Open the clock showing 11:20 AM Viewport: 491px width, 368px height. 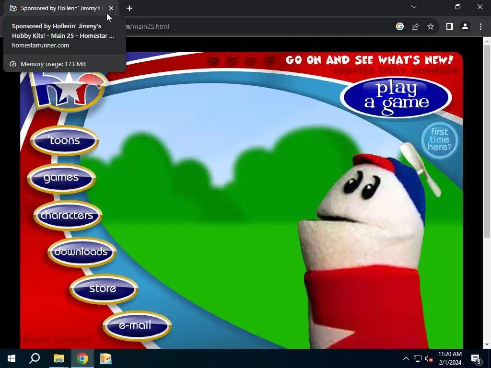coord(450,358)
